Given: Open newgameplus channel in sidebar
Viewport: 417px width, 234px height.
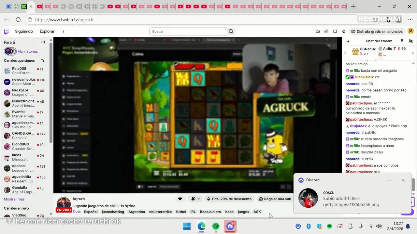Looking at the screenshot, I should tap(24, 82).
